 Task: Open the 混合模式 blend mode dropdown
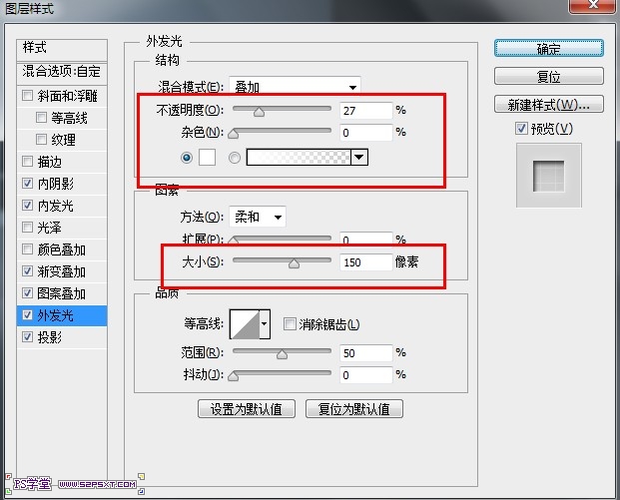tap(295, 87)
